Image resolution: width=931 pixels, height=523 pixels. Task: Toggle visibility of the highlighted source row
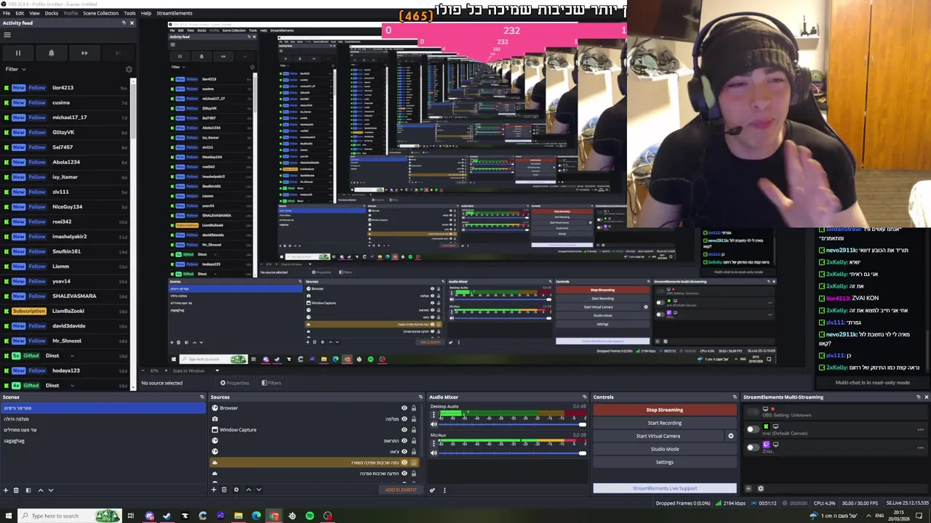[x=404, y=463]
